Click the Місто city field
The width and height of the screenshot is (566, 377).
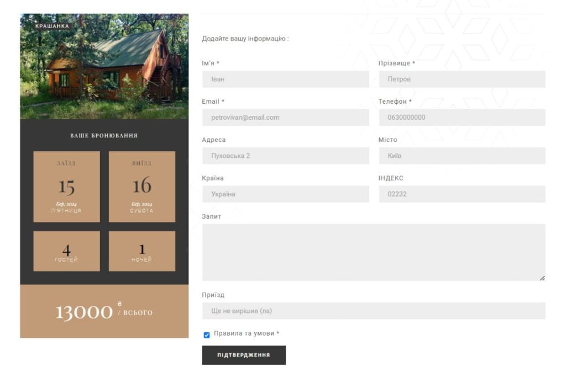coord(462,156)
